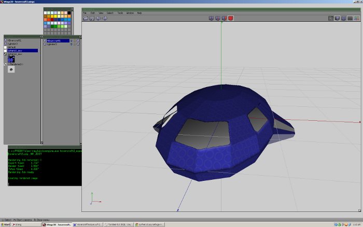This screenshot has height=227, width=363.
Task: Open the Select menu dropdown
Action: [x=110, y=12]
